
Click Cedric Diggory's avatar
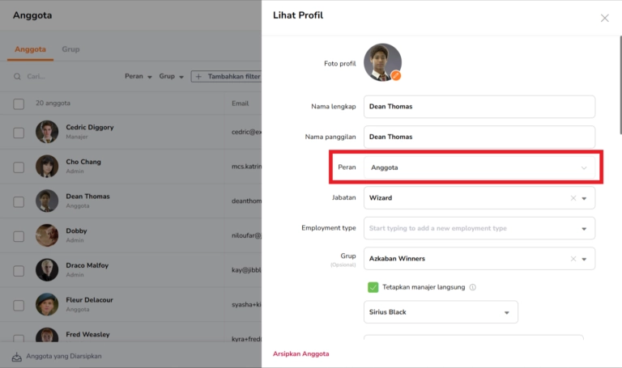click(x=47, y=132)
